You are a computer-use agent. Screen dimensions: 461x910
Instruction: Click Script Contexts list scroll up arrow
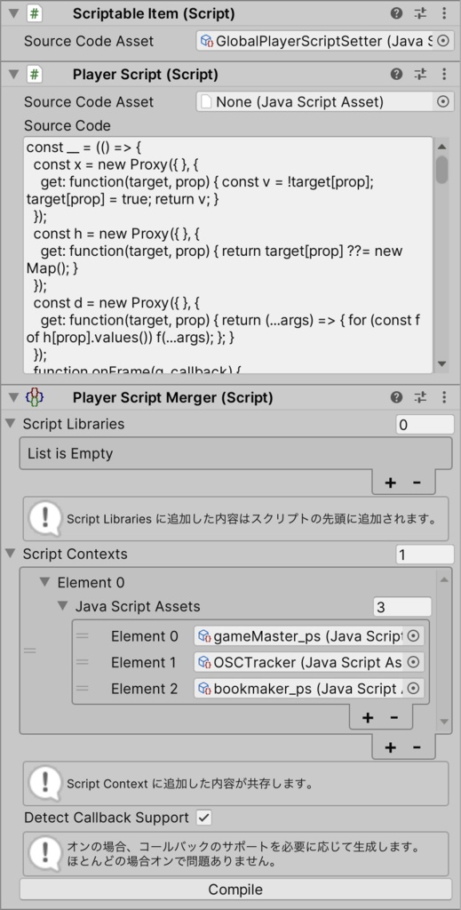pyautogui.click(x=444, y=579)
